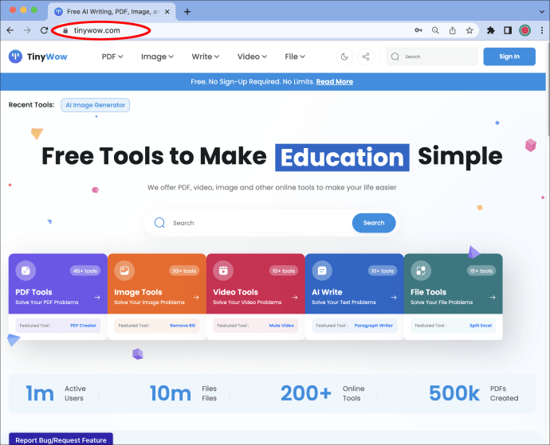This screenshot has width=550, height=445.
Task: Click the main search bar magnifier icon
Action: (159, 223)
